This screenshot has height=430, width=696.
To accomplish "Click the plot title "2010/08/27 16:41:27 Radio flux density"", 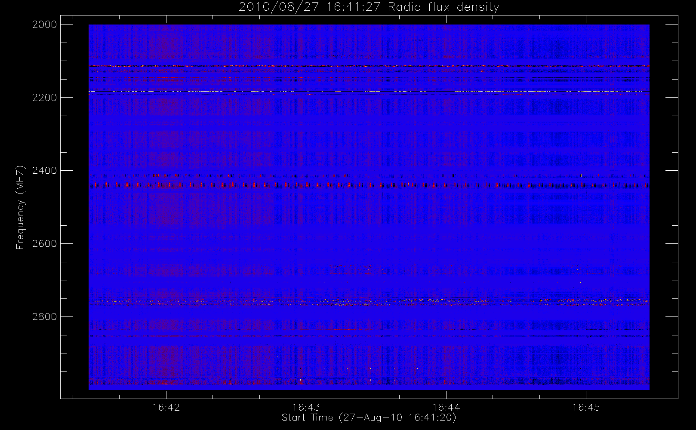I will [x=369, y=7].
